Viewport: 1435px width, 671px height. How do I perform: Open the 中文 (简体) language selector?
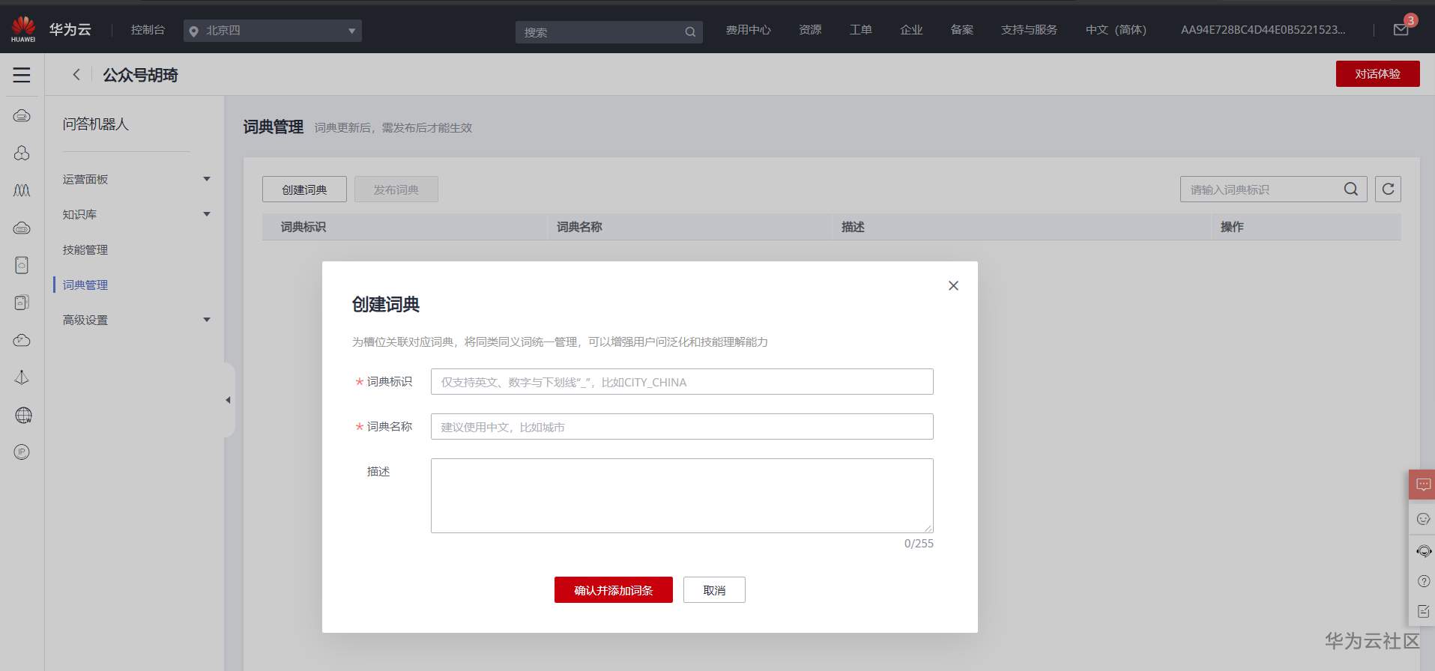pyautogui.click(x=1116, y=30)
